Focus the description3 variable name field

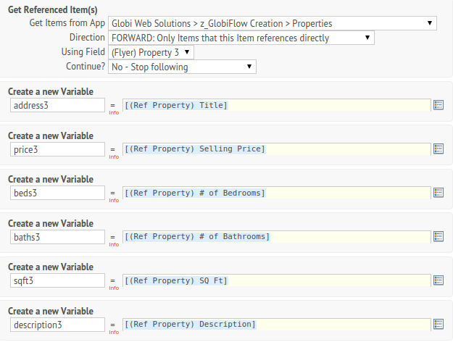pyautogui.click(x=57, y=325)
